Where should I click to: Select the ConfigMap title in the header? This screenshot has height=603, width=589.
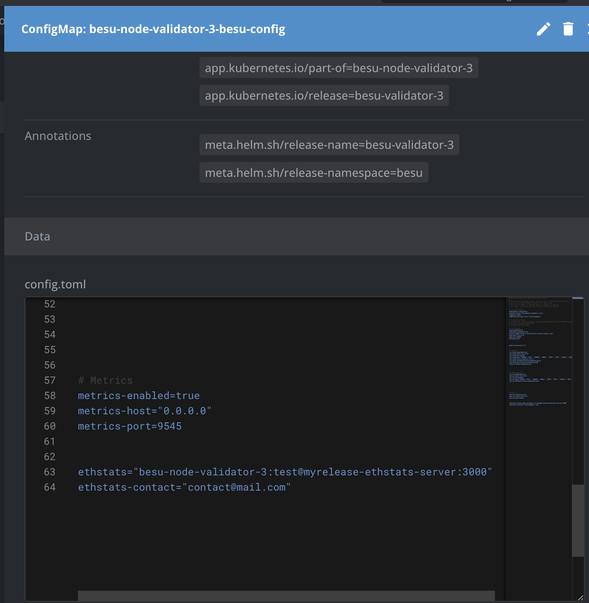[x=153, y=29]
